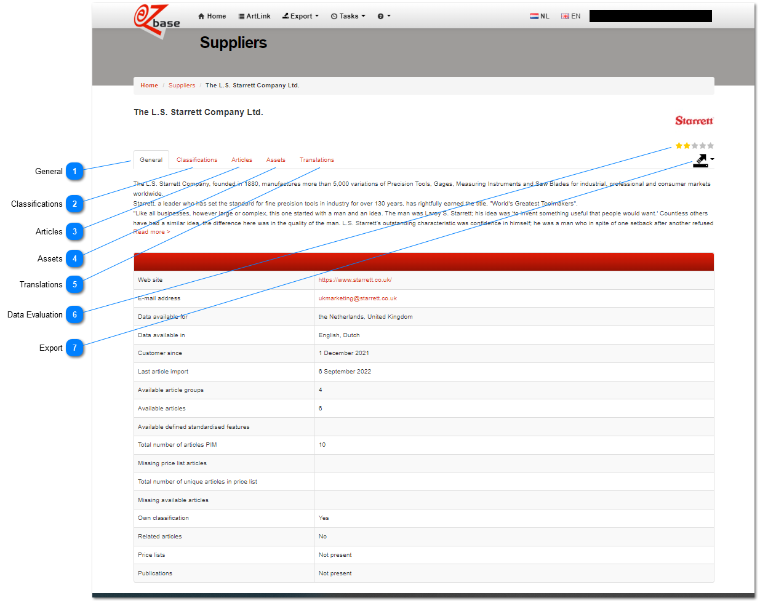Click the 'E-mail address' row label
Image resolution: width=760 pixels, height=603 pixels.
point(159,298)
